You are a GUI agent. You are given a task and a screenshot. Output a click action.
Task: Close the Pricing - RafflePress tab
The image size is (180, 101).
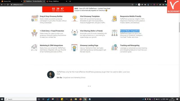point(66,1)
